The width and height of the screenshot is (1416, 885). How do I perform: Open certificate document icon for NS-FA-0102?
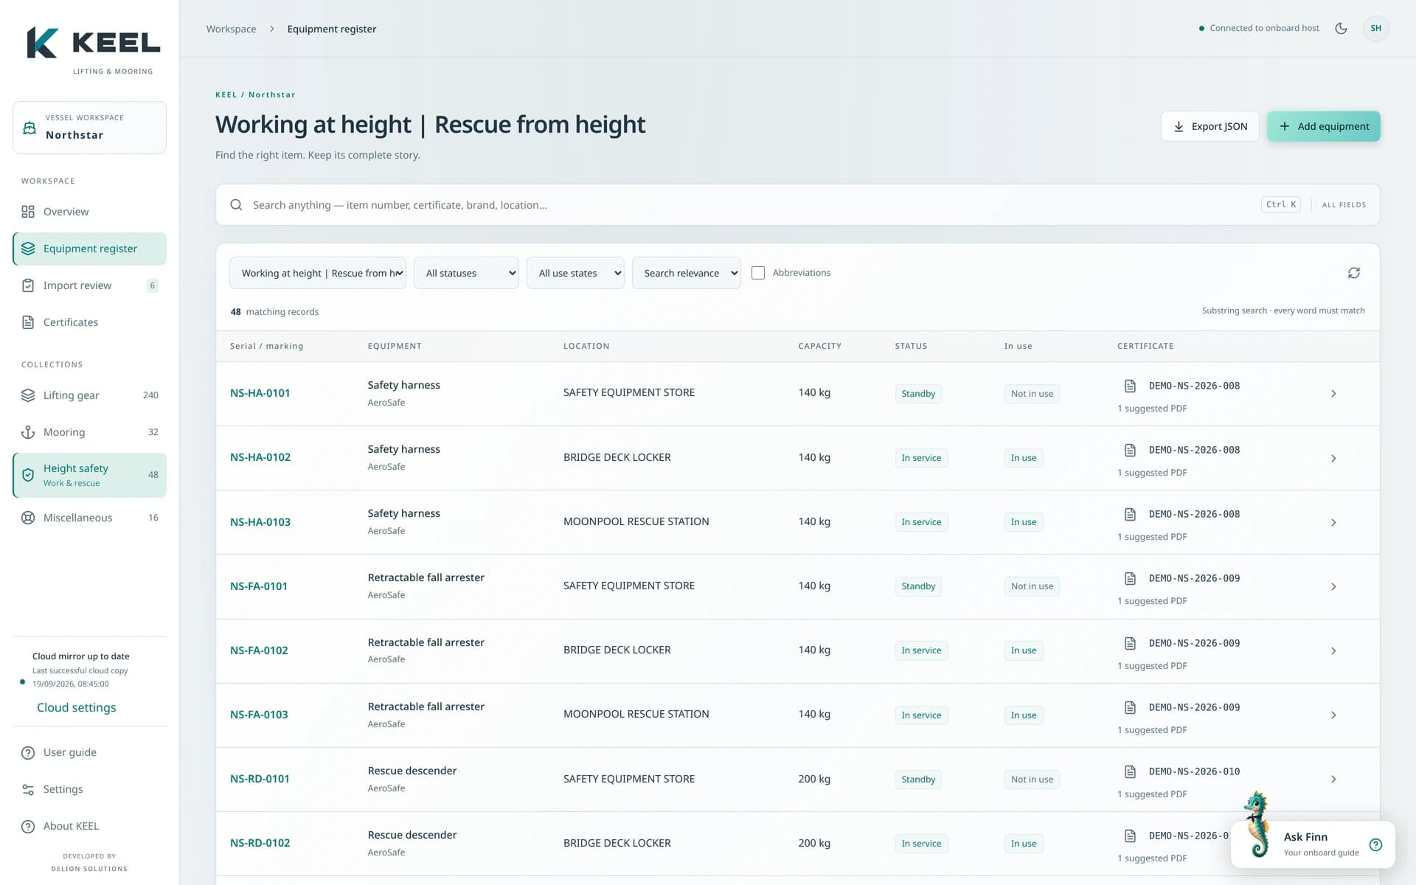point(1130,643)
